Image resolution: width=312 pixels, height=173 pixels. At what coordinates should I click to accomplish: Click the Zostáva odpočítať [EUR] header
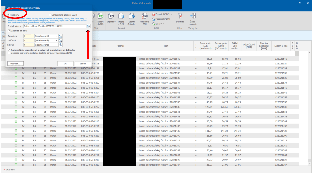point(264,46)
